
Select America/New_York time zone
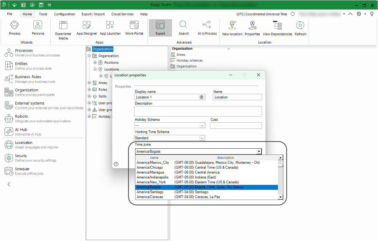(x=207, y=182)
